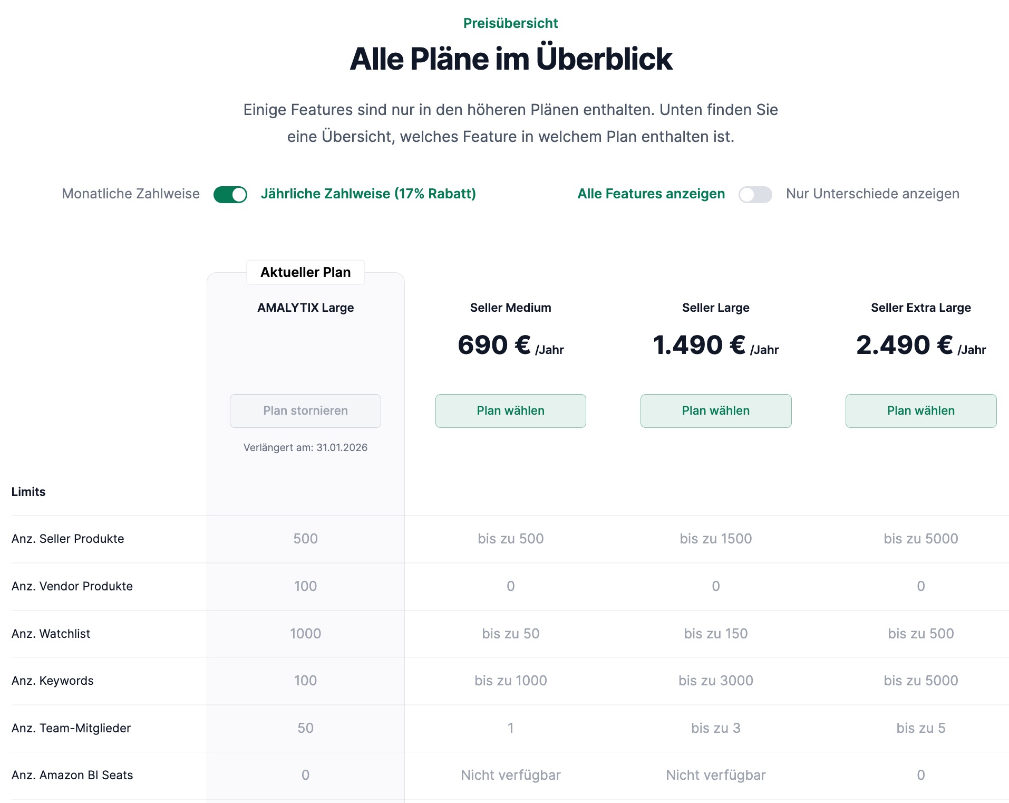Choose the Seller Medium plan button
Viewport: 1009px width, 803px height.
[510, 410]
